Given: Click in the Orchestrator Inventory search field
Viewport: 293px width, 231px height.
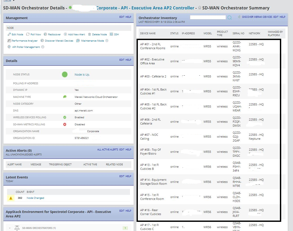Looking at the screenshot, I should pos(208,17).
